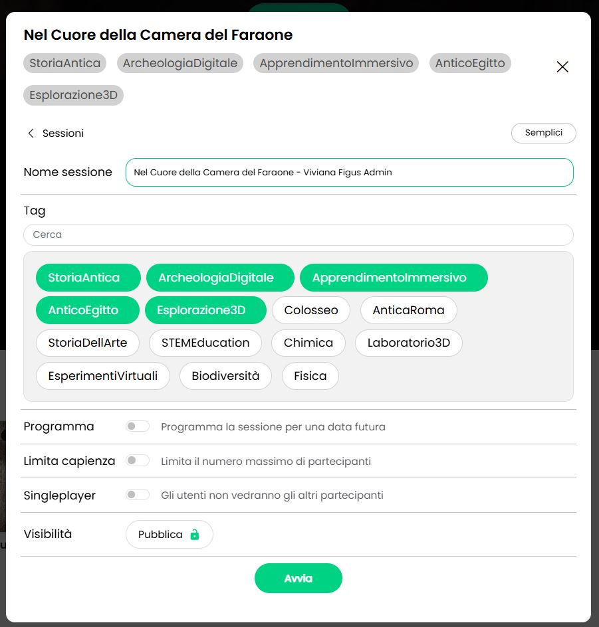This screenshot has width=599, height=627.
Task: Select the Colosseo tag
Action: (310, 310)
